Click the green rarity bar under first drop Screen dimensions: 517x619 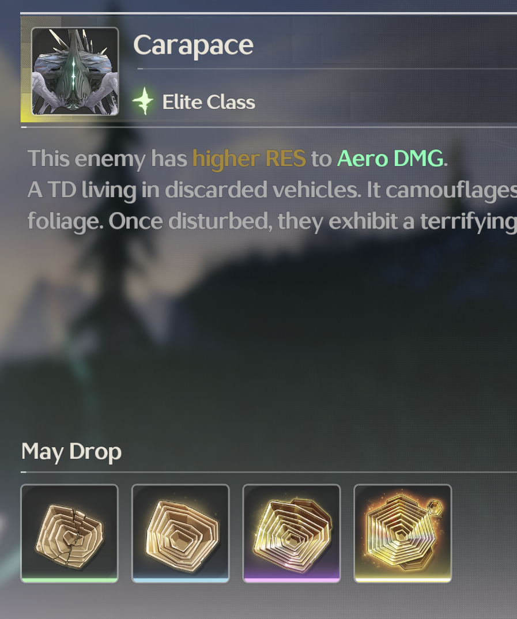(70, 580)
